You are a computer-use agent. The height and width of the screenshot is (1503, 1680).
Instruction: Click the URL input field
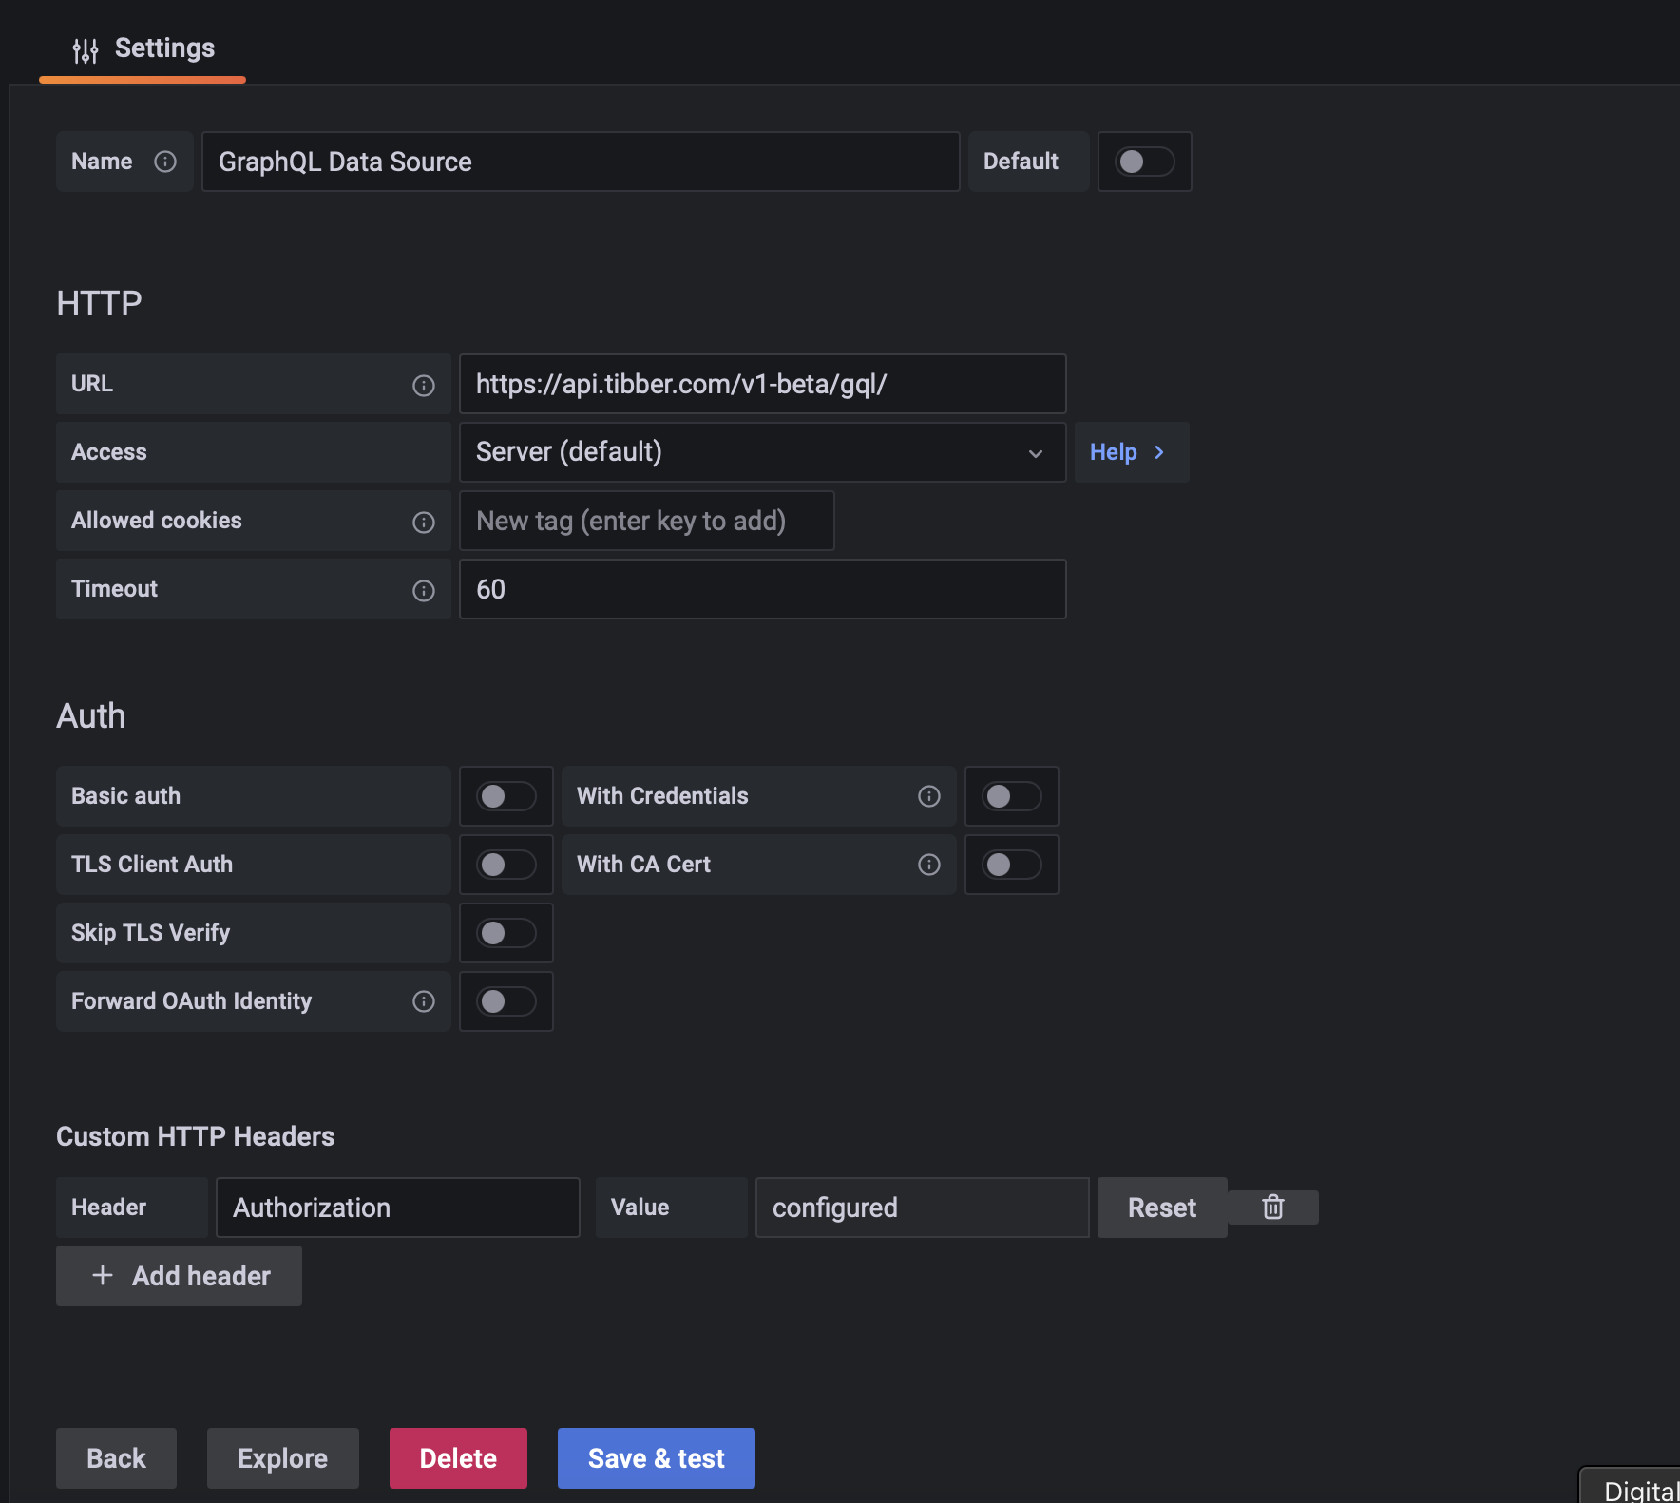(762, 384)
